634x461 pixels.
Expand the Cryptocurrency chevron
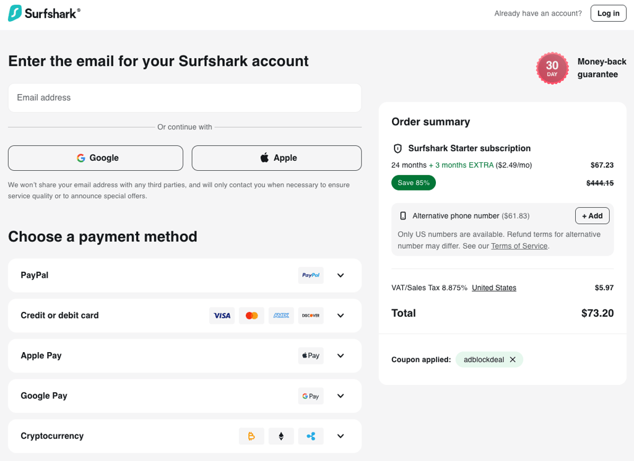(341, 436)
